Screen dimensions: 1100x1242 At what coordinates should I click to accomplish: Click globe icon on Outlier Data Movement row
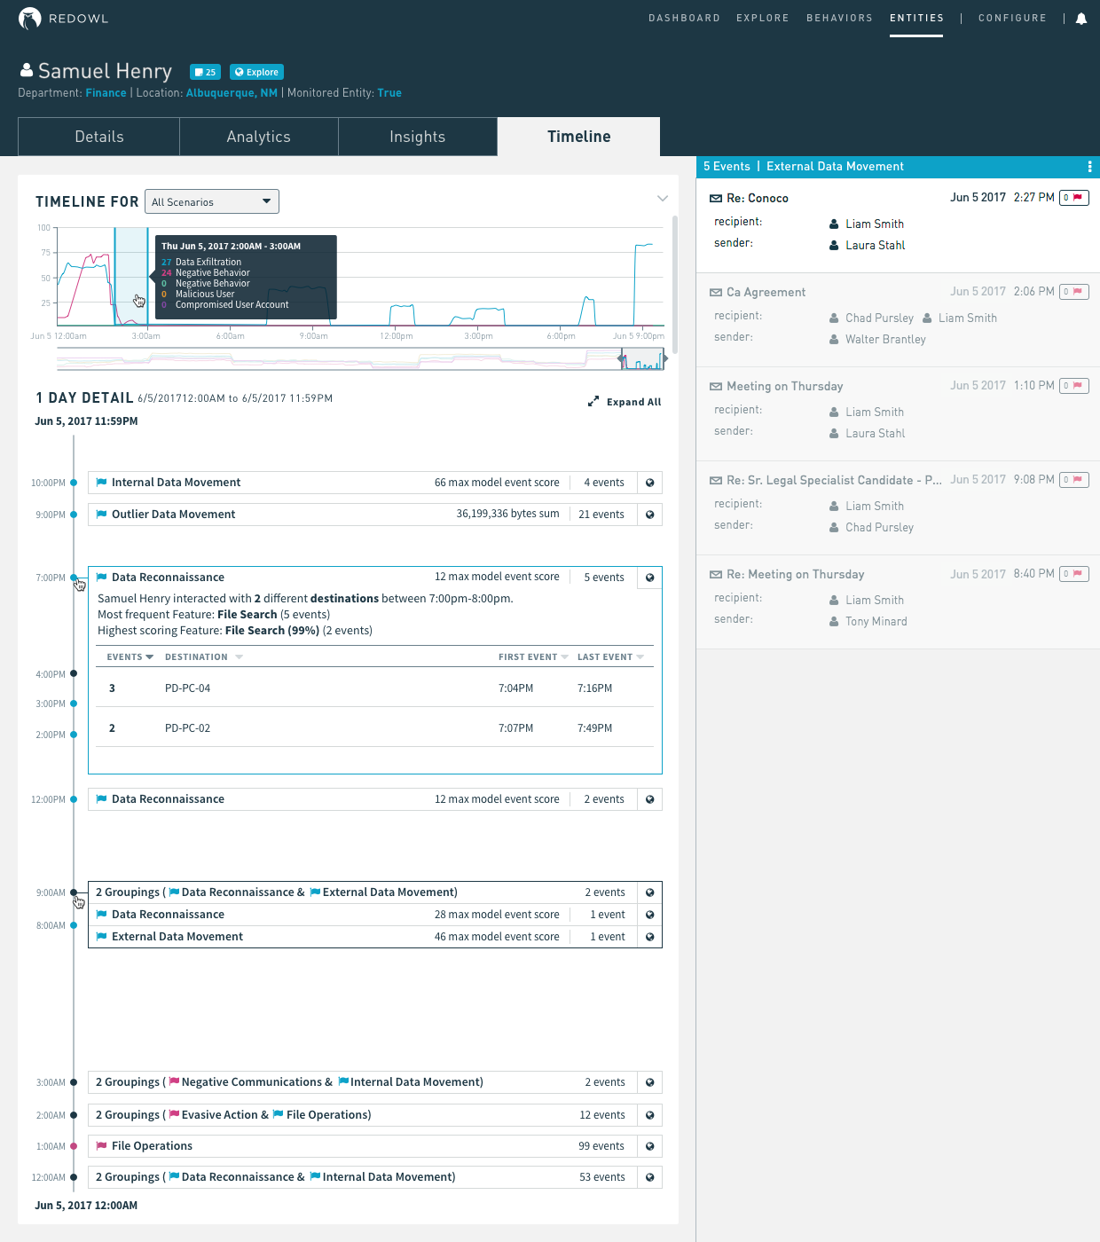(650, 515)
